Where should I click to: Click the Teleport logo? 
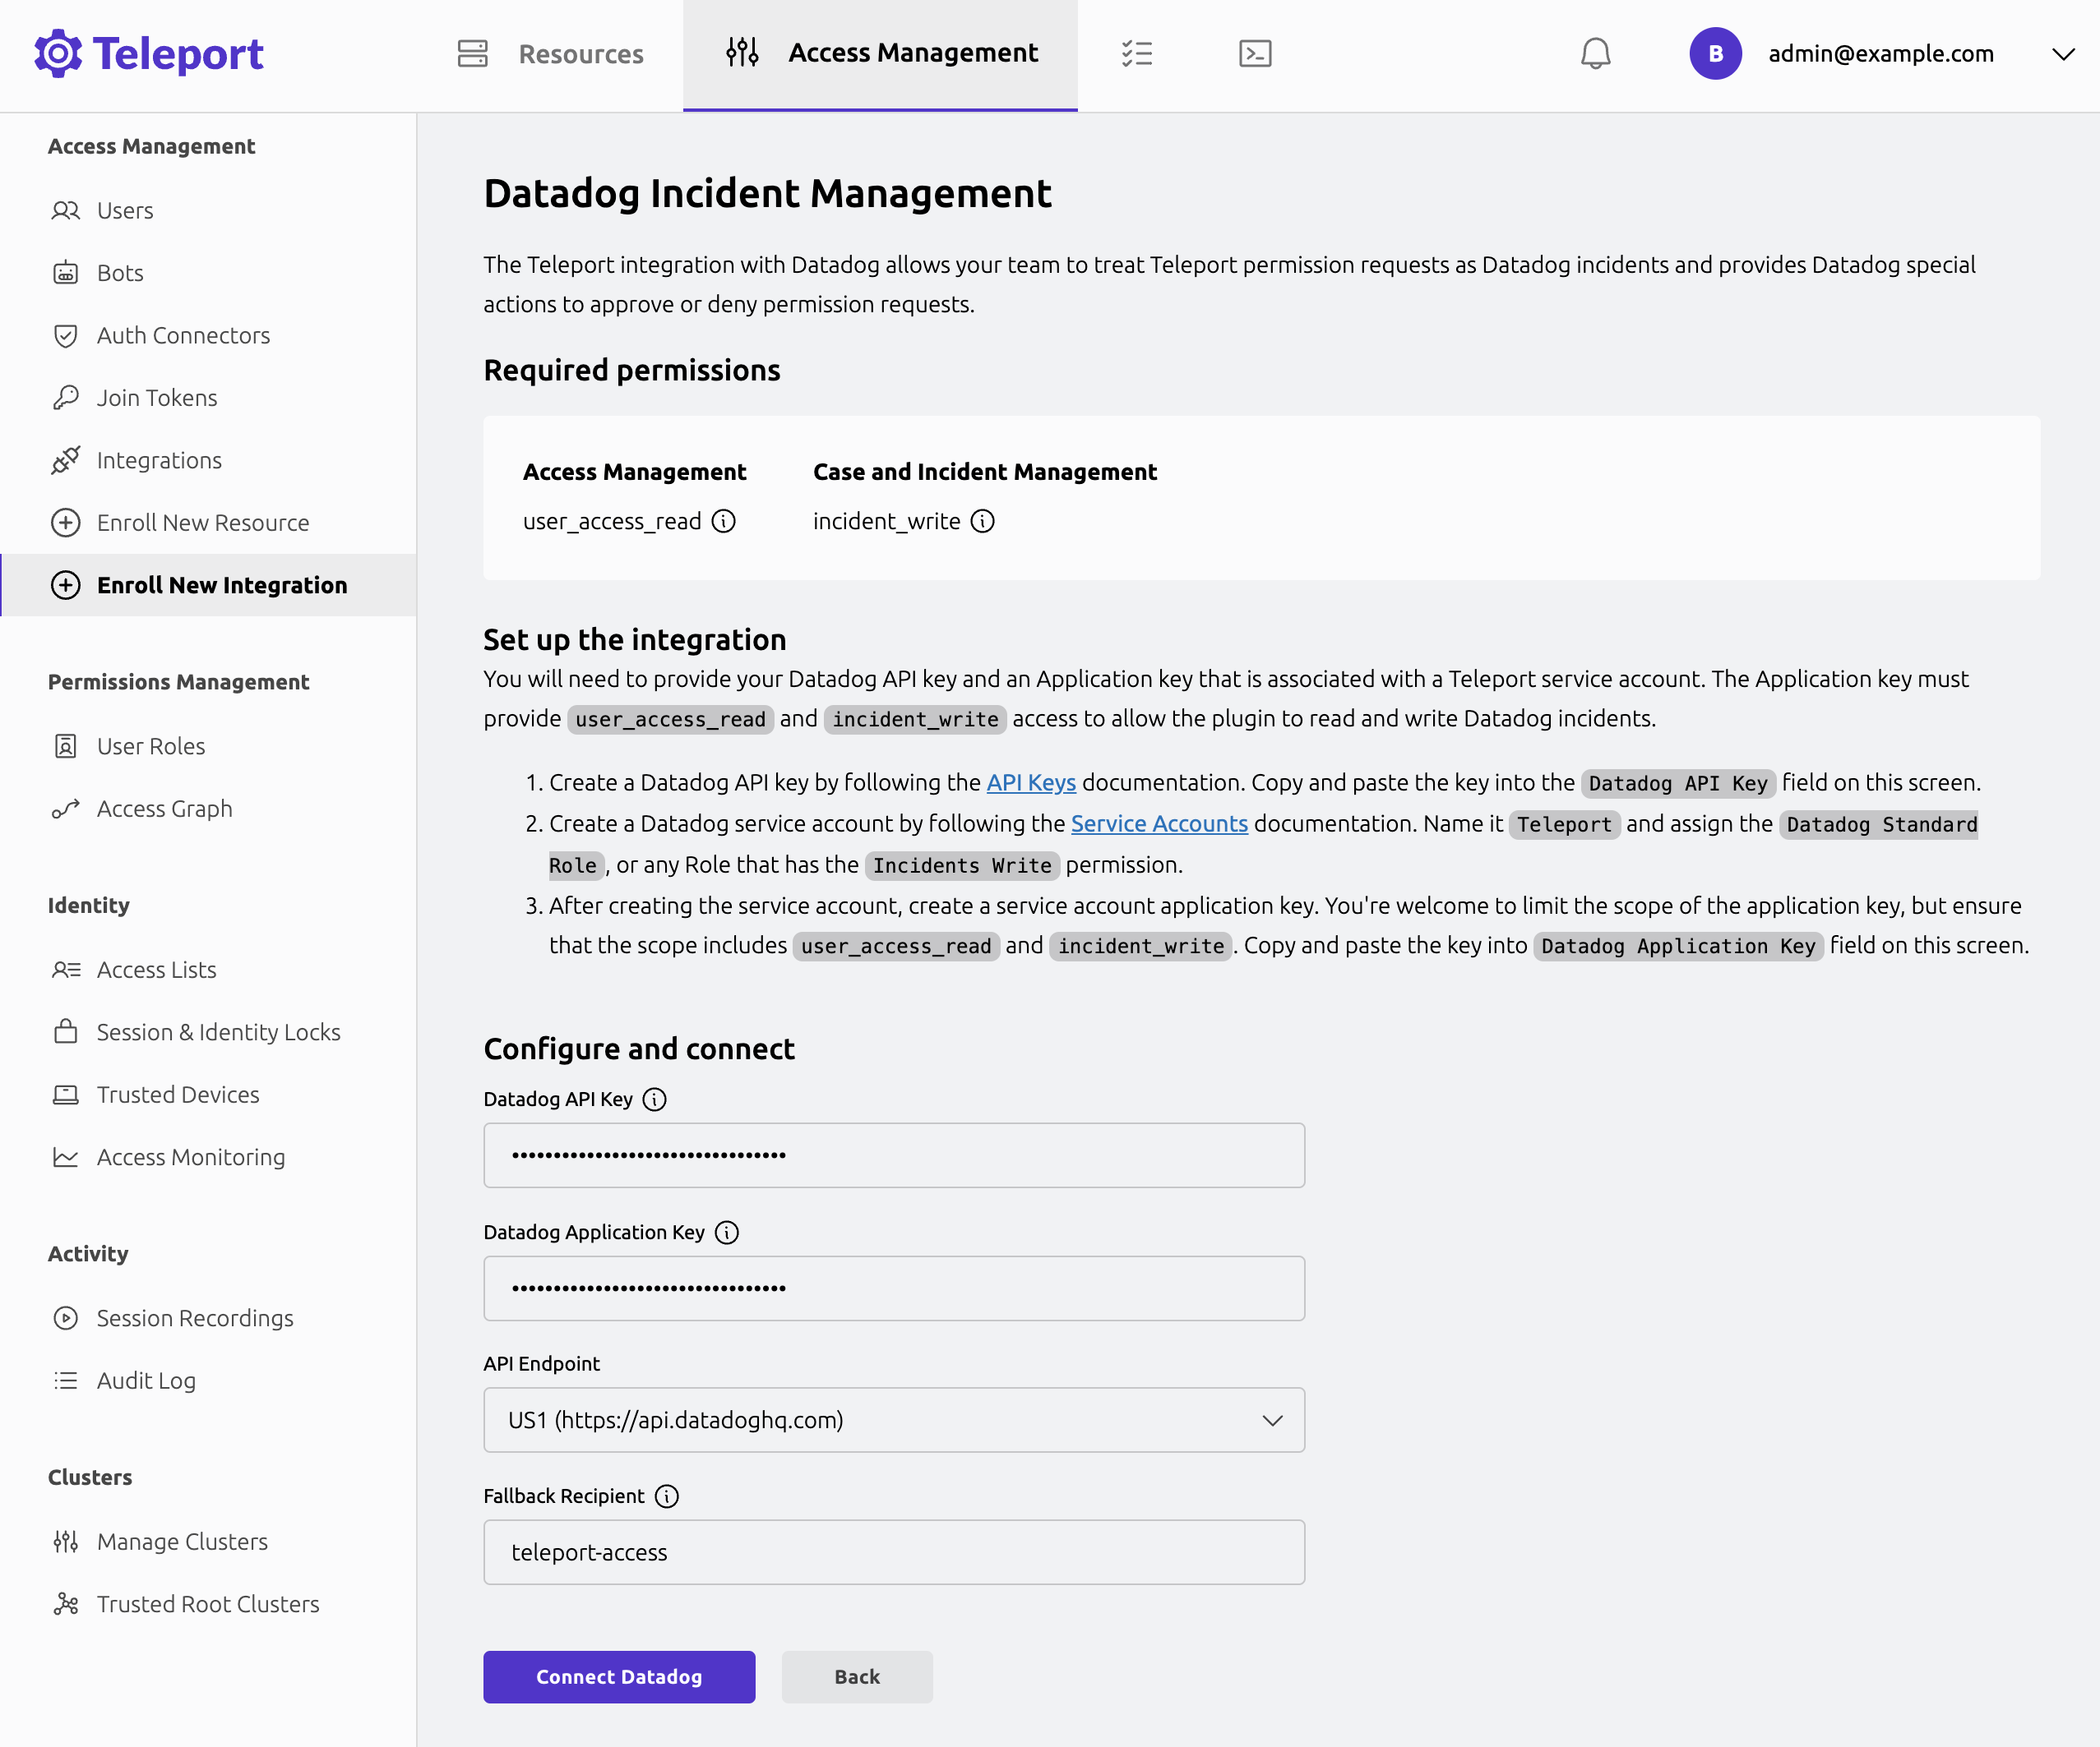pos(148,54)
